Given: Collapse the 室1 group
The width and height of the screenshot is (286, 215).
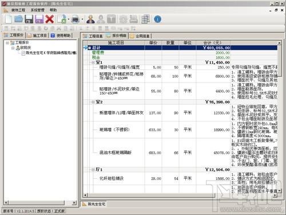Looking at the screenshot, I should (x=93, y=62).
